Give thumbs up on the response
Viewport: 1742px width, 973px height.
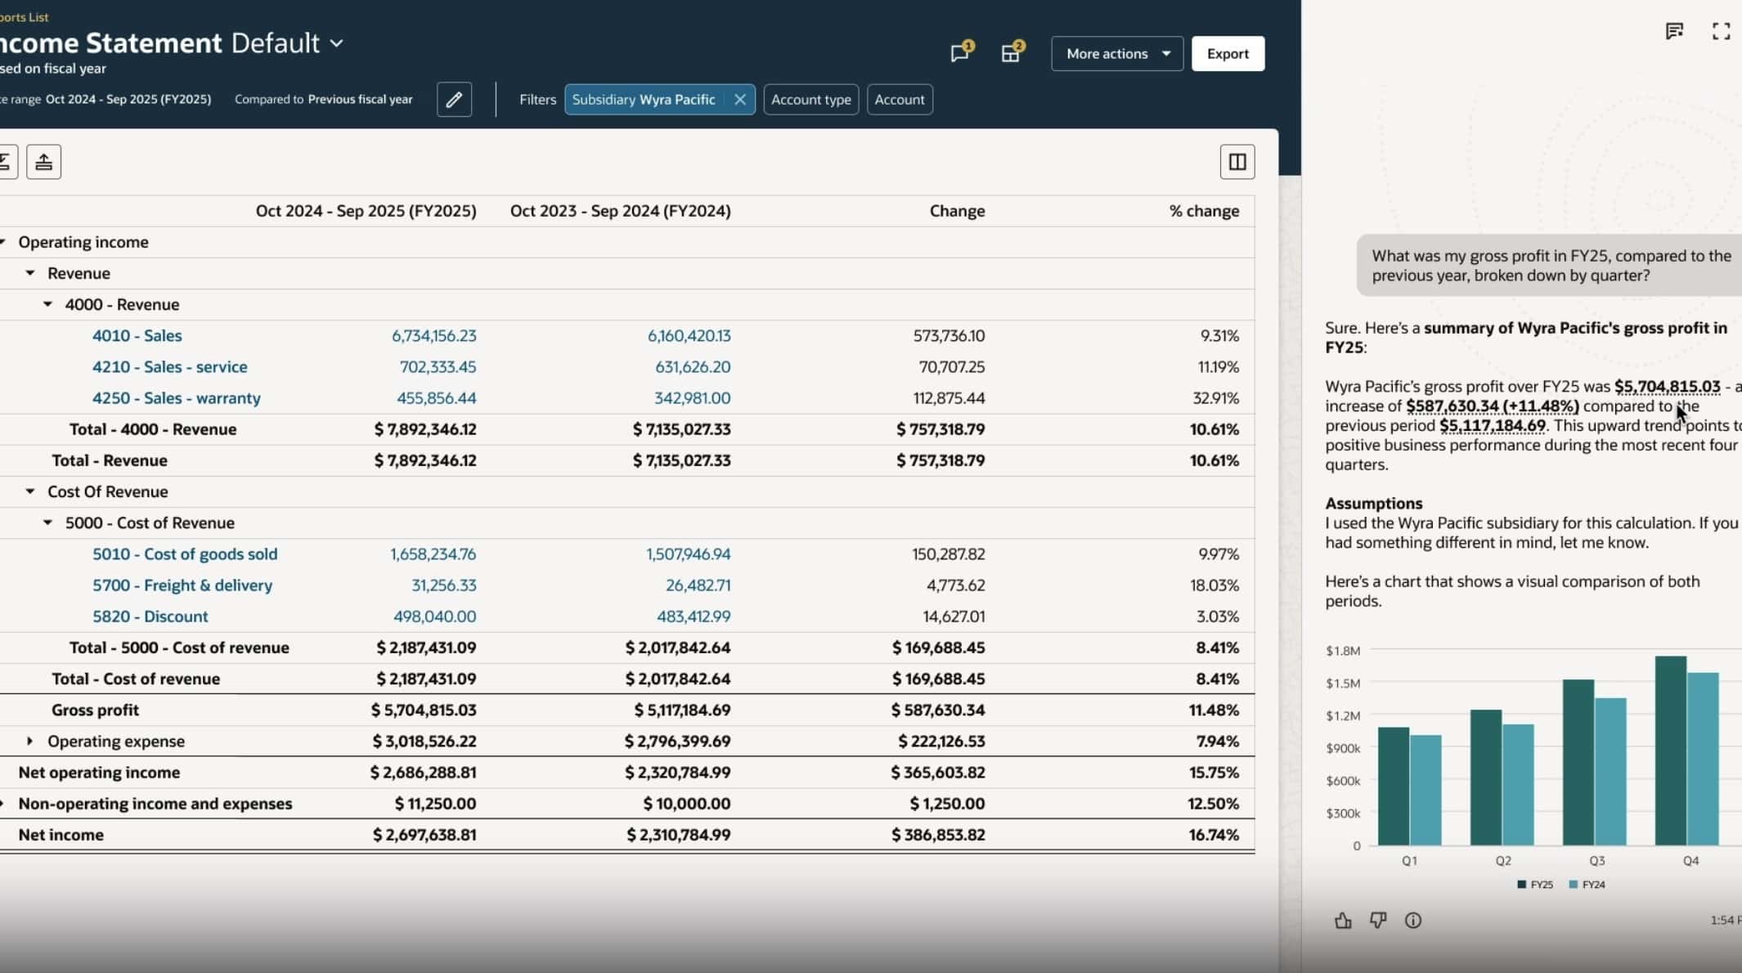click(1343, 921)
